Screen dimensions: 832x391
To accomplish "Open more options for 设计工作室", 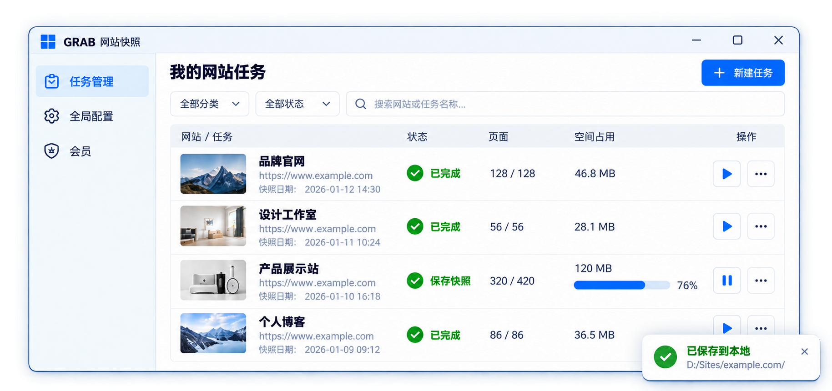I will (761, 226).
